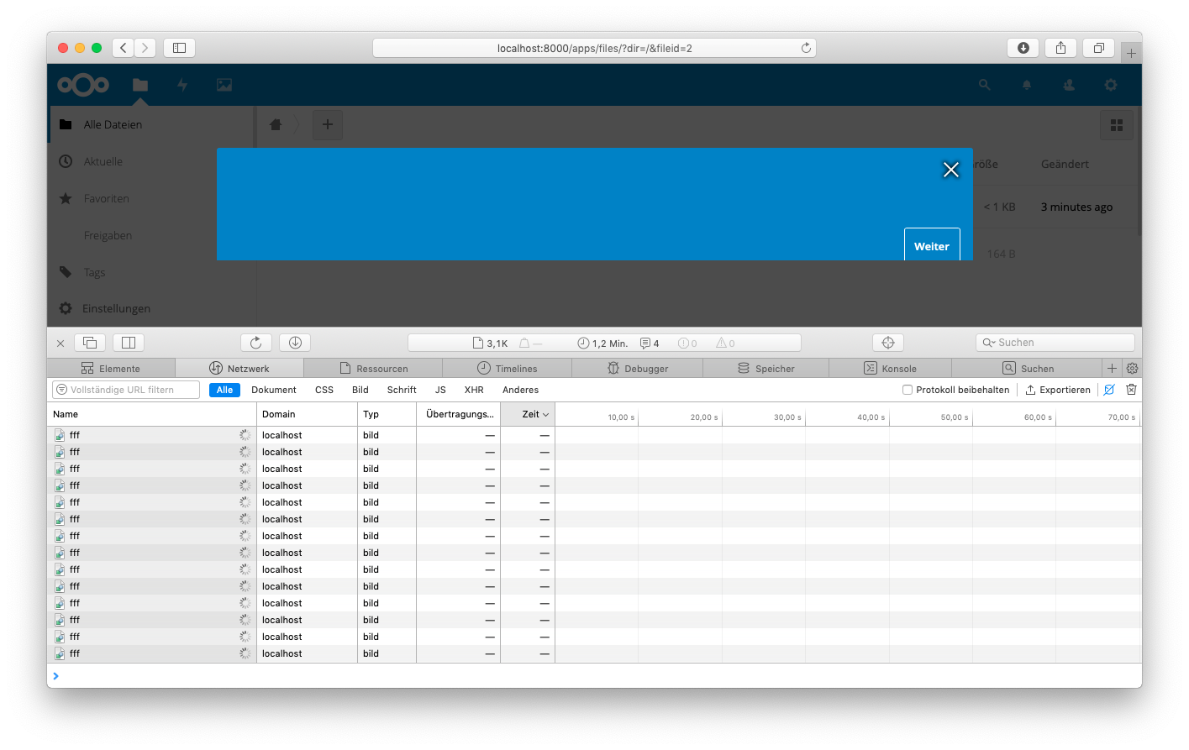Open Web Inspector settings gear
Viewport: 1189px width, 750px height.
[x=1132, y=369]
